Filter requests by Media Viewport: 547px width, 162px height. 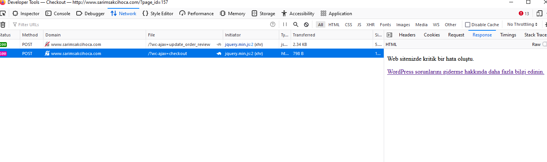click(422, 25)
